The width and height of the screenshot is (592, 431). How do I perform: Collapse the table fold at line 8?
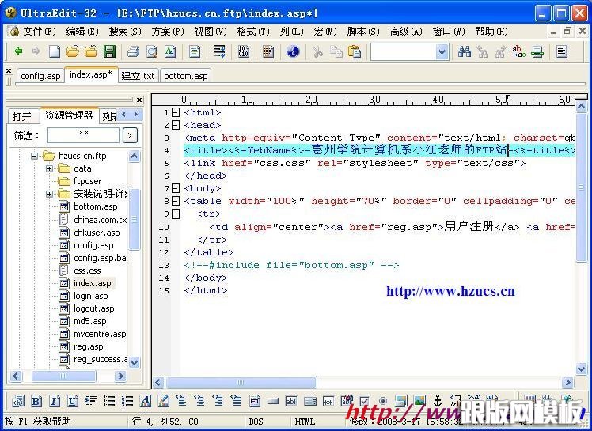point(176,201)
